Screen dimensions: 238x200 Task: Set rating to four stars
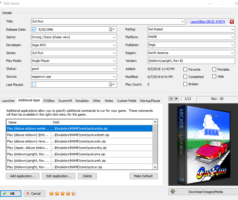click(68, 194)
